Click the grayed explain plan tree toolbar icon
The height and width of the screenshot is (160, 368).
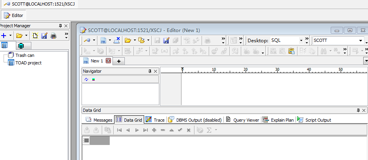(128, 51)
